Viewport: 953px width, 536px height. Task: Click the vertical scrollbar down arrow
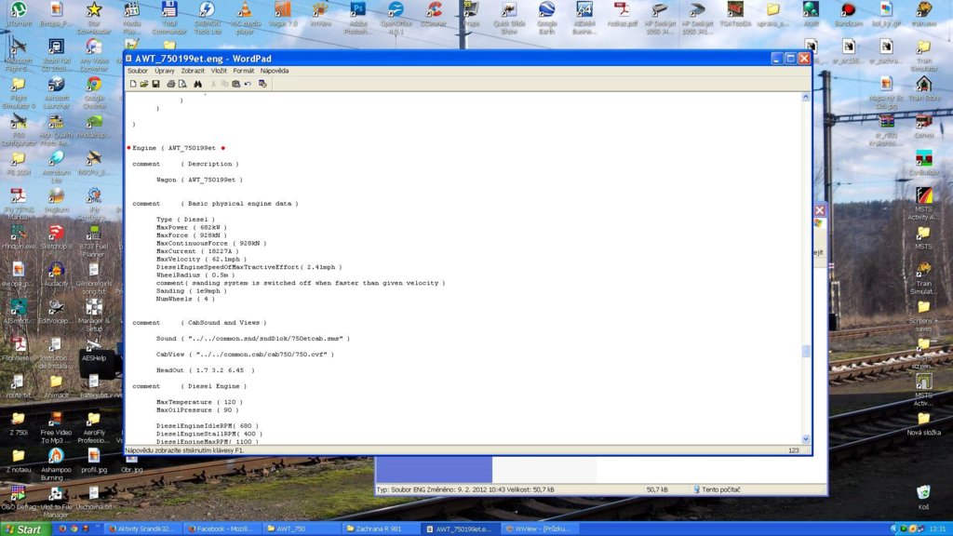point(806,439)
